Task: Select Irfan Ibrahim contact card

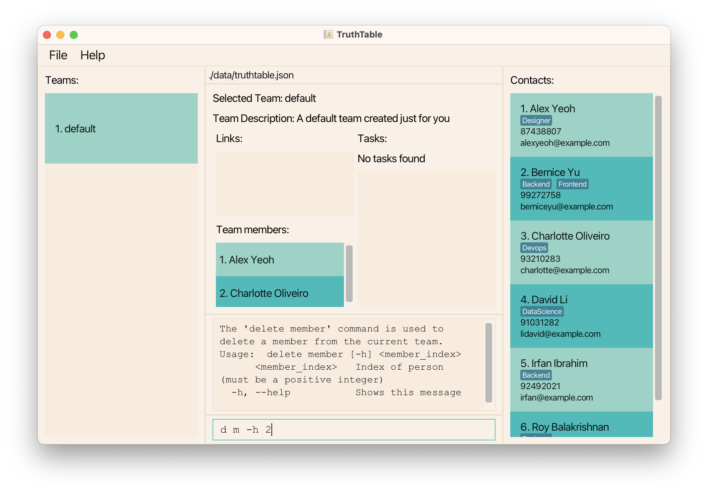Action: click(581, 380)
